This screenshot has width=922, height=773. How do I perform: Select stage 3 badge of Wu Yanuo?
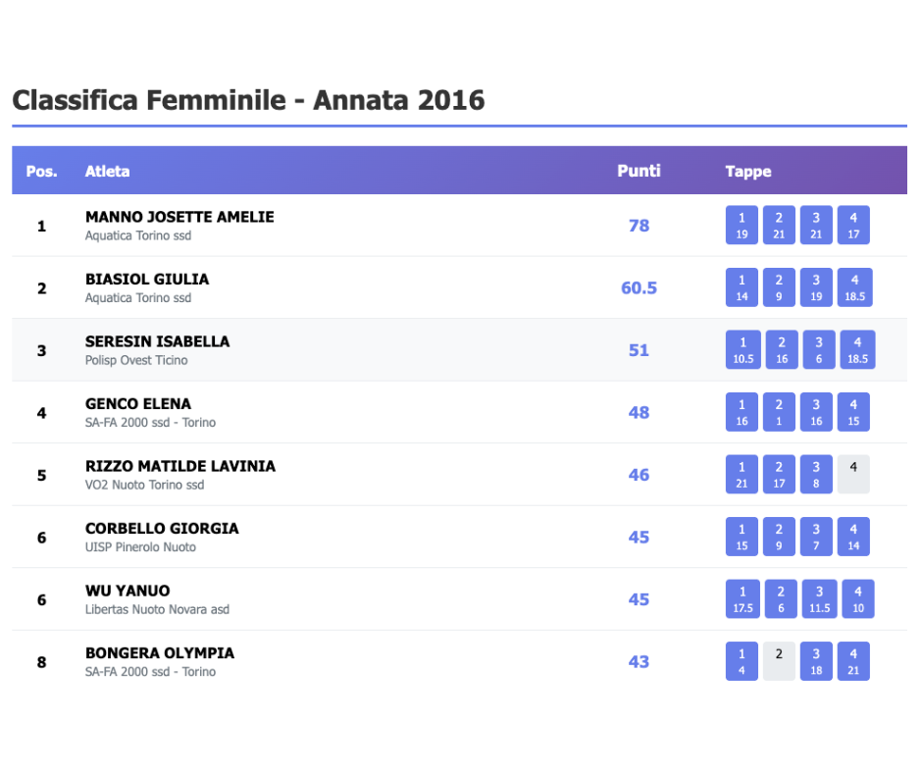click(819, 599)
